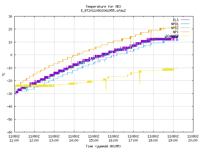Click the 'Temperature for MEX' chart title
Image resolution: width=199 pixels, height=149 pixels.
click(103, 7)
